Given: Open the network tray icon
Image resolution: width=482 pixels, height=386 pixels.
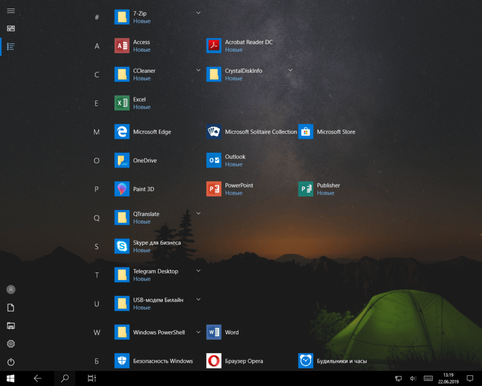Looking at the screenshot, I should pyautogui.click(x=398, y=378).
